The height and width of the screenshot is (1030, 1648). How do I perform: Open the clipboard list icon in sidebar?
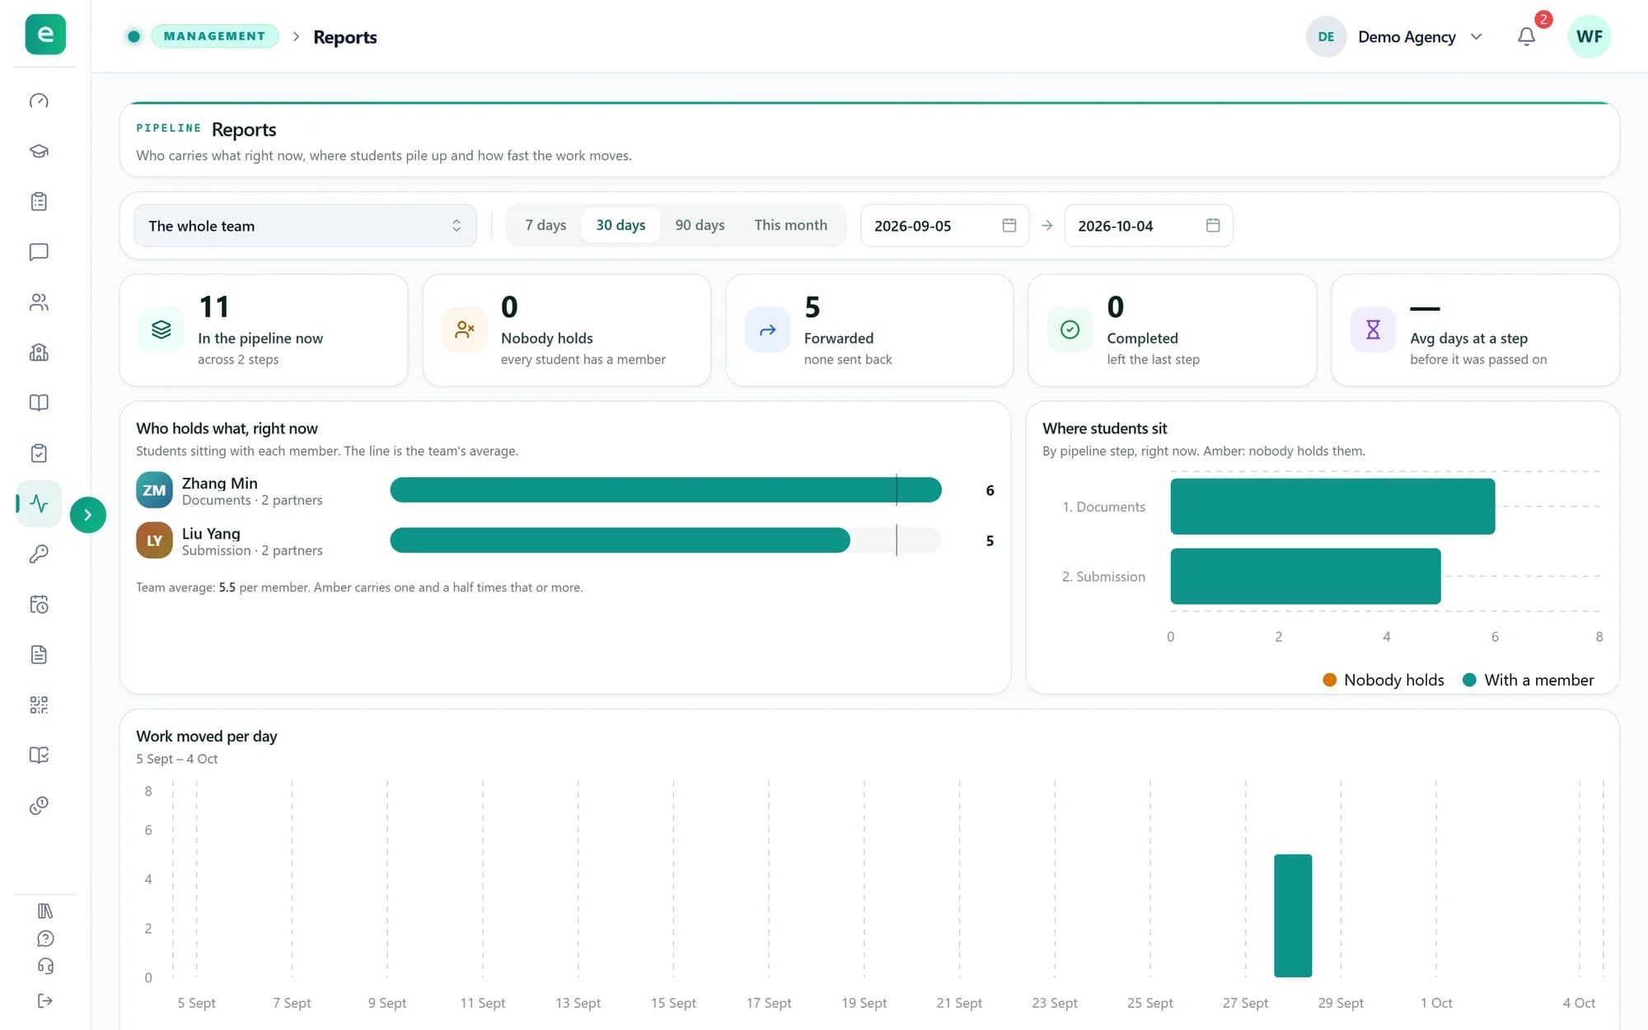tap(39, 201)
